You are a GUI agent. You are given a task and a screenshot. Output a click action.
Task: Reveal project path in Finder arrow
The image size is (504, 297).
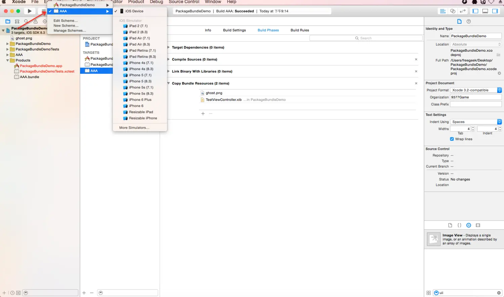tap(499, 73)
